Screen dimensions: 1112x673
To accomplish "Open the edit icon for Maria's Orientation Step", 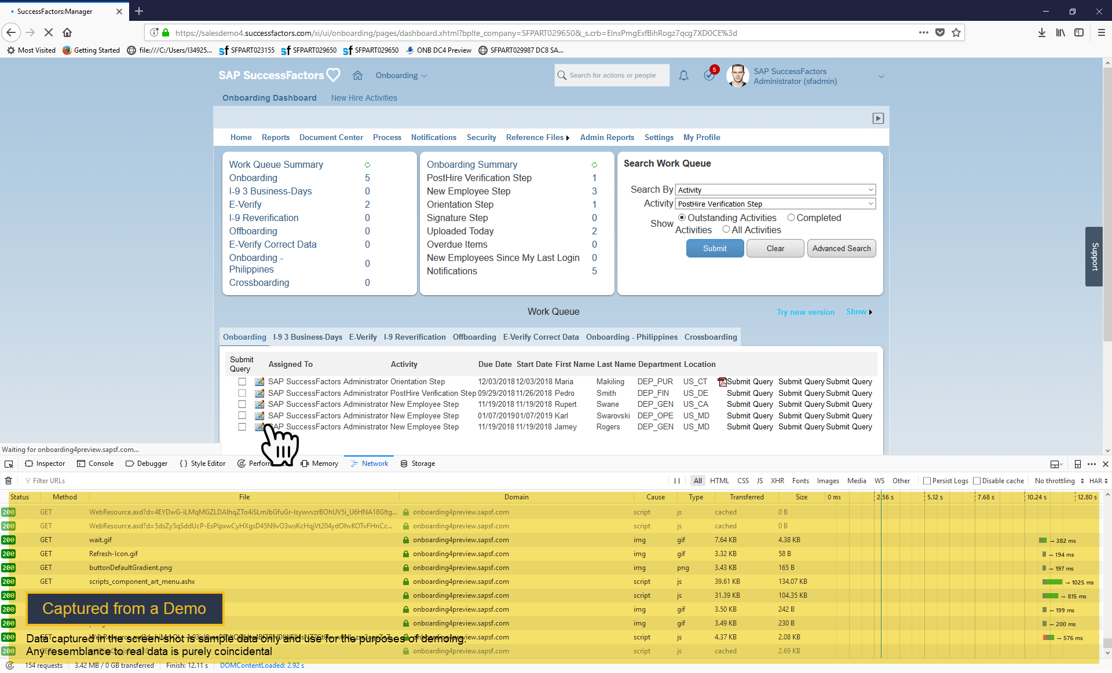I will 259,382.
